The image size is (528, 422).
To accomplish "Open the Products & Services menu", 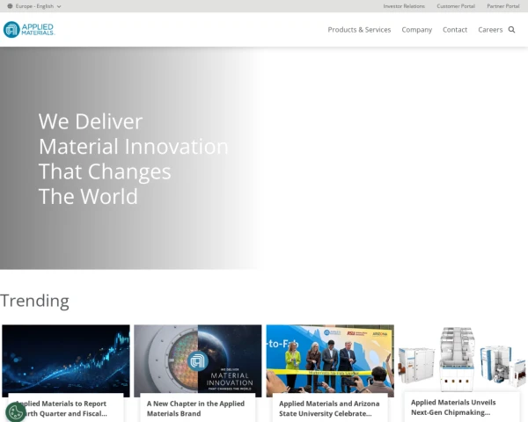I will (359, 30).
